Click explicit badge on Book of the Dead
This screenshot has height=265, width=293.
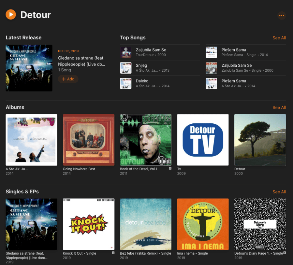click(170, 168)
